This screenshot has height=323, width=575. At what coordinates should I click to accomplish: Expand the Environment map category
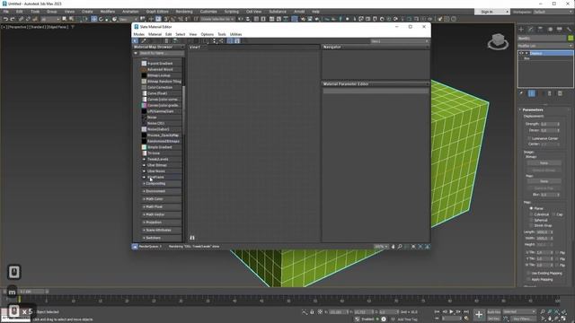point(161,191)
